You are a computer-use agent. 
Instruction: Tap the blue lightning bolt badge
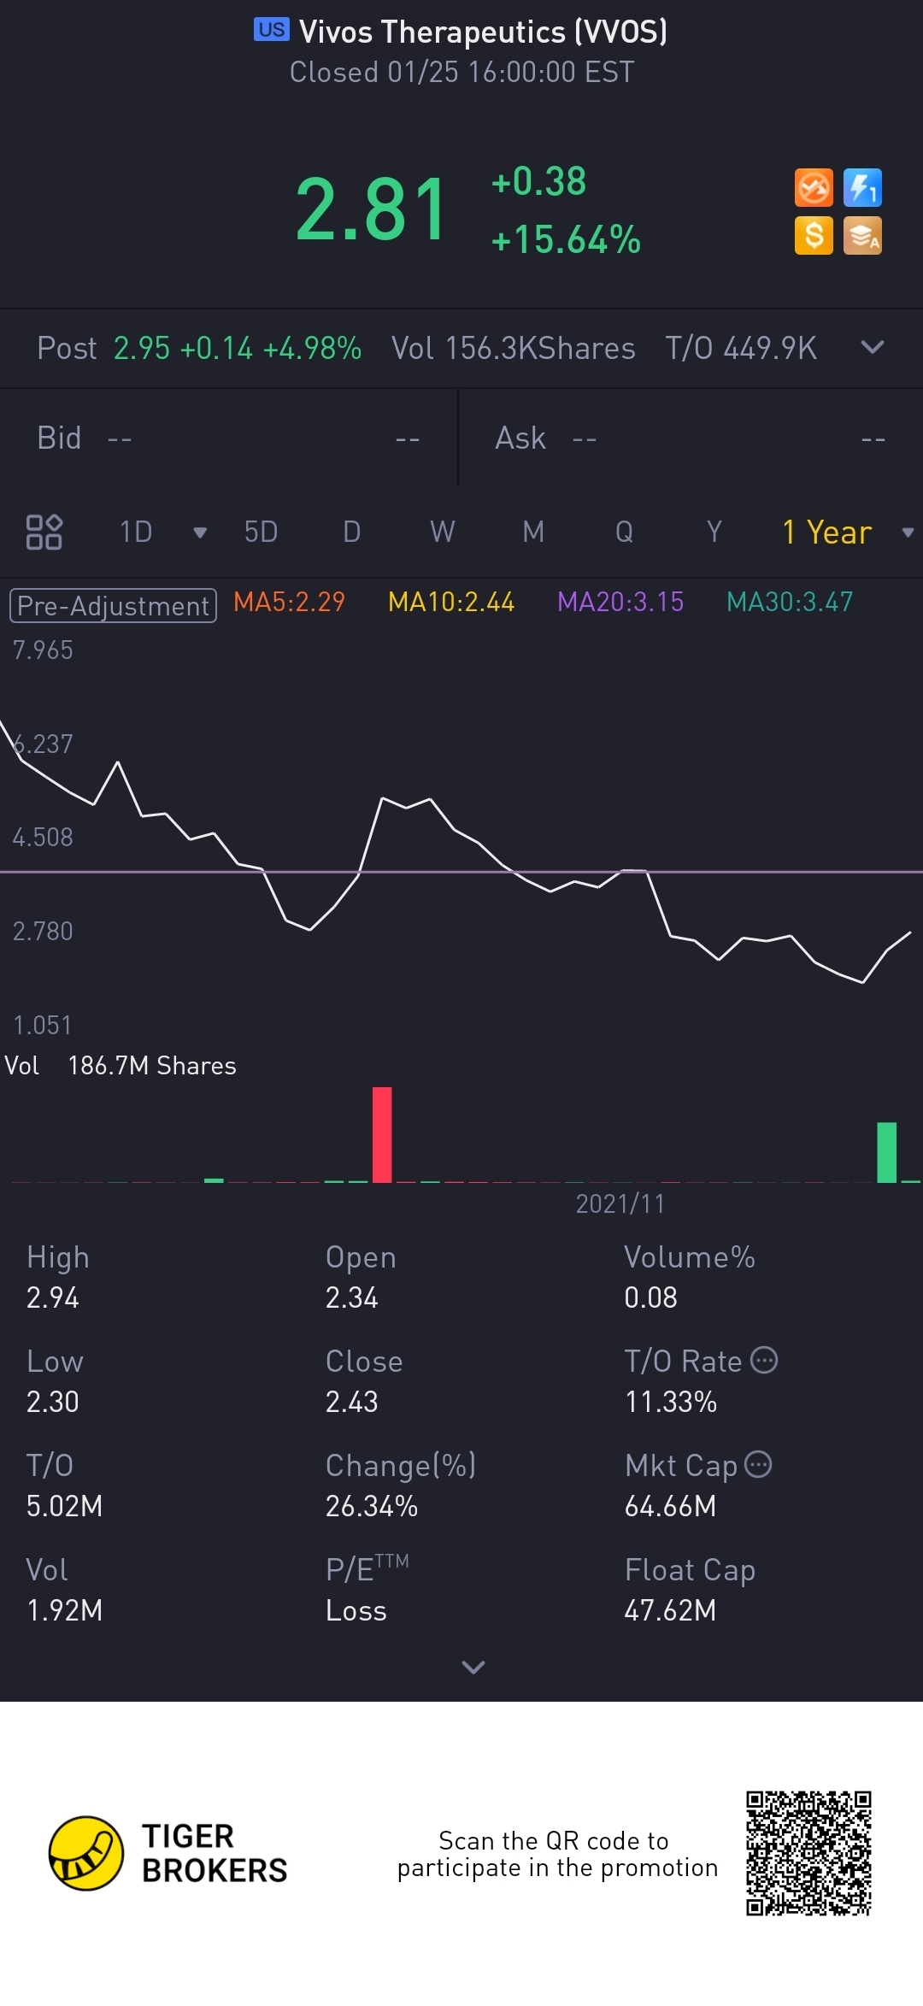click(x=862, y=188)
